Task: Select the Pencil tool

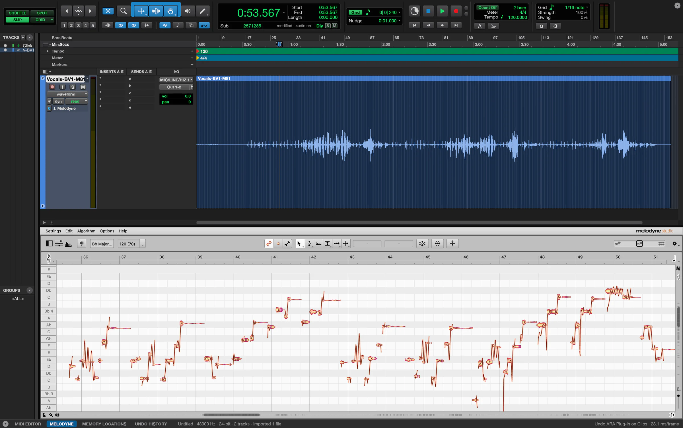Action: (x=203, y=11)
